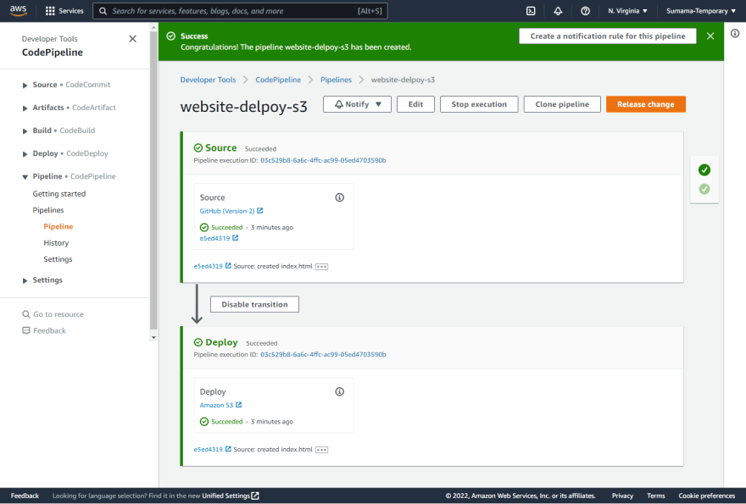Click the website-delpoy-s3 breadcrumb text
The image size is (746, 504).
403,80
